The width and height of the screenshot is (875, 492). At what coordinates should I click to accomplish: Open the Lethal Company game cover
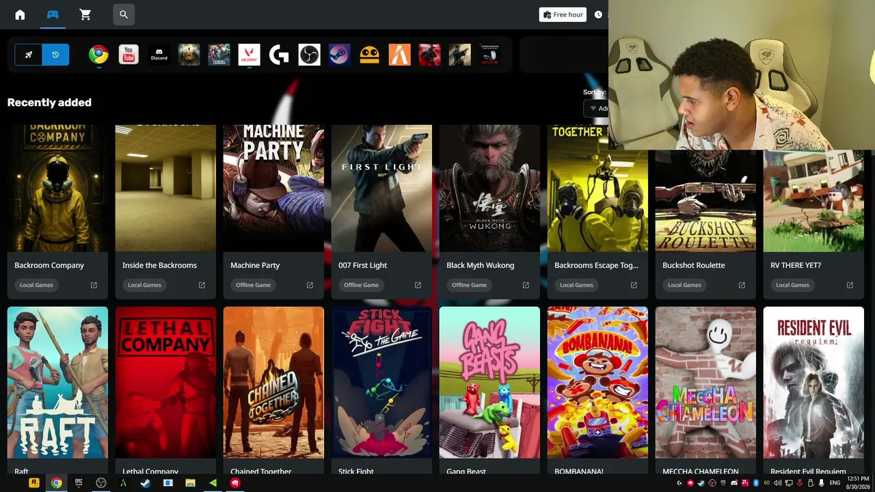[165, 382]
